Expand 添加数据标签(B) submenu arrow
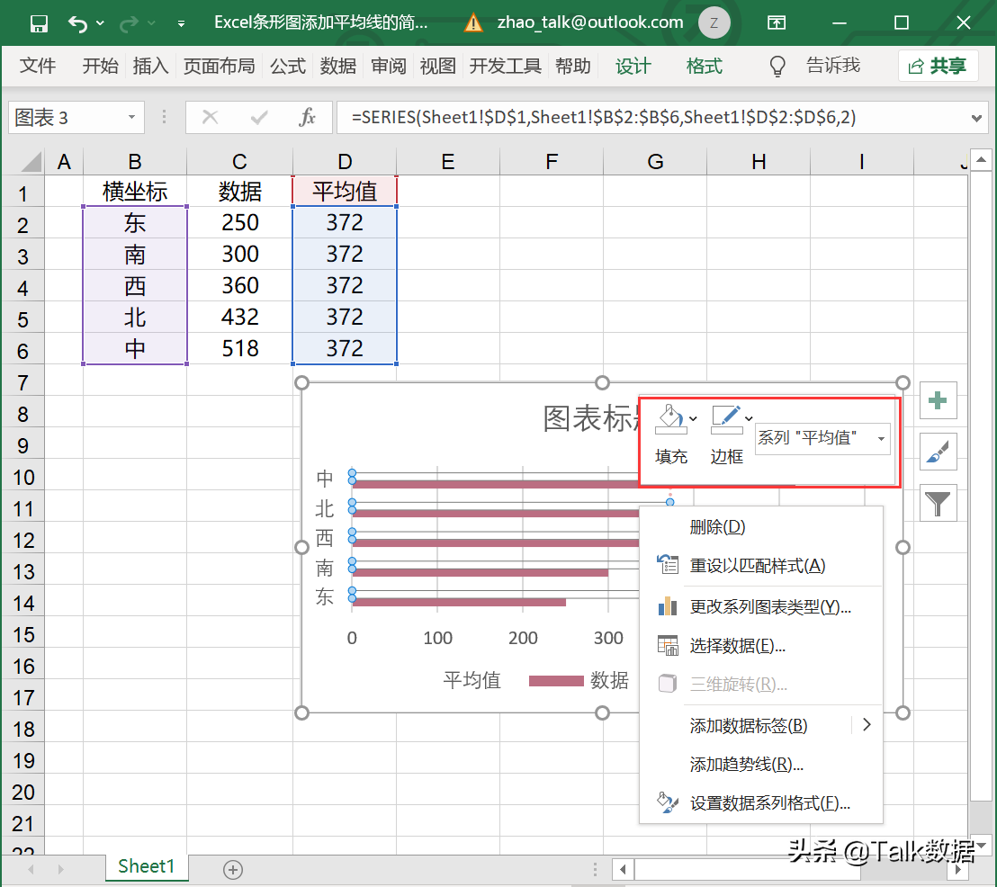The width and height of the screenshot is (997, 887). (867, 725)
